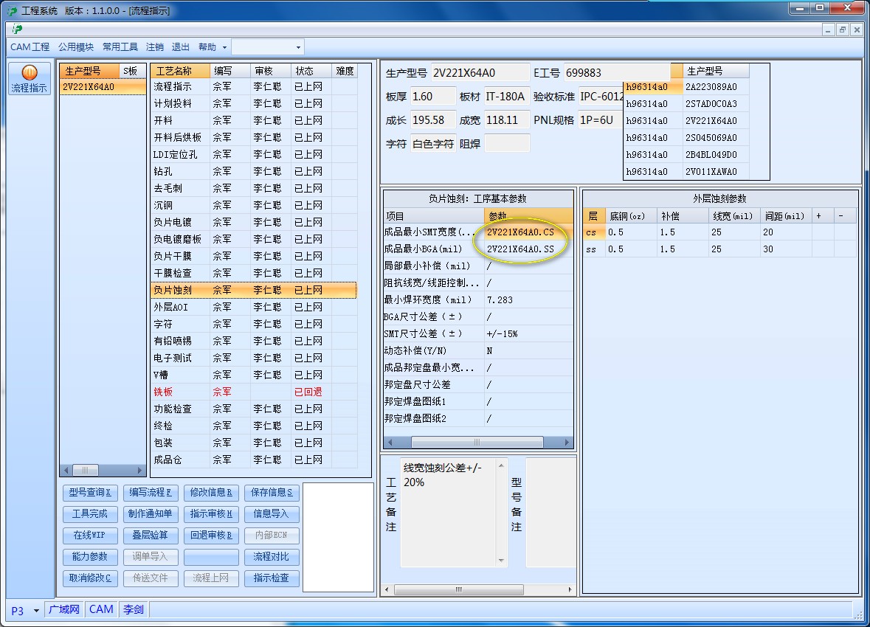
Task: Click the 回退审核 button
Action: click(211, 535)
